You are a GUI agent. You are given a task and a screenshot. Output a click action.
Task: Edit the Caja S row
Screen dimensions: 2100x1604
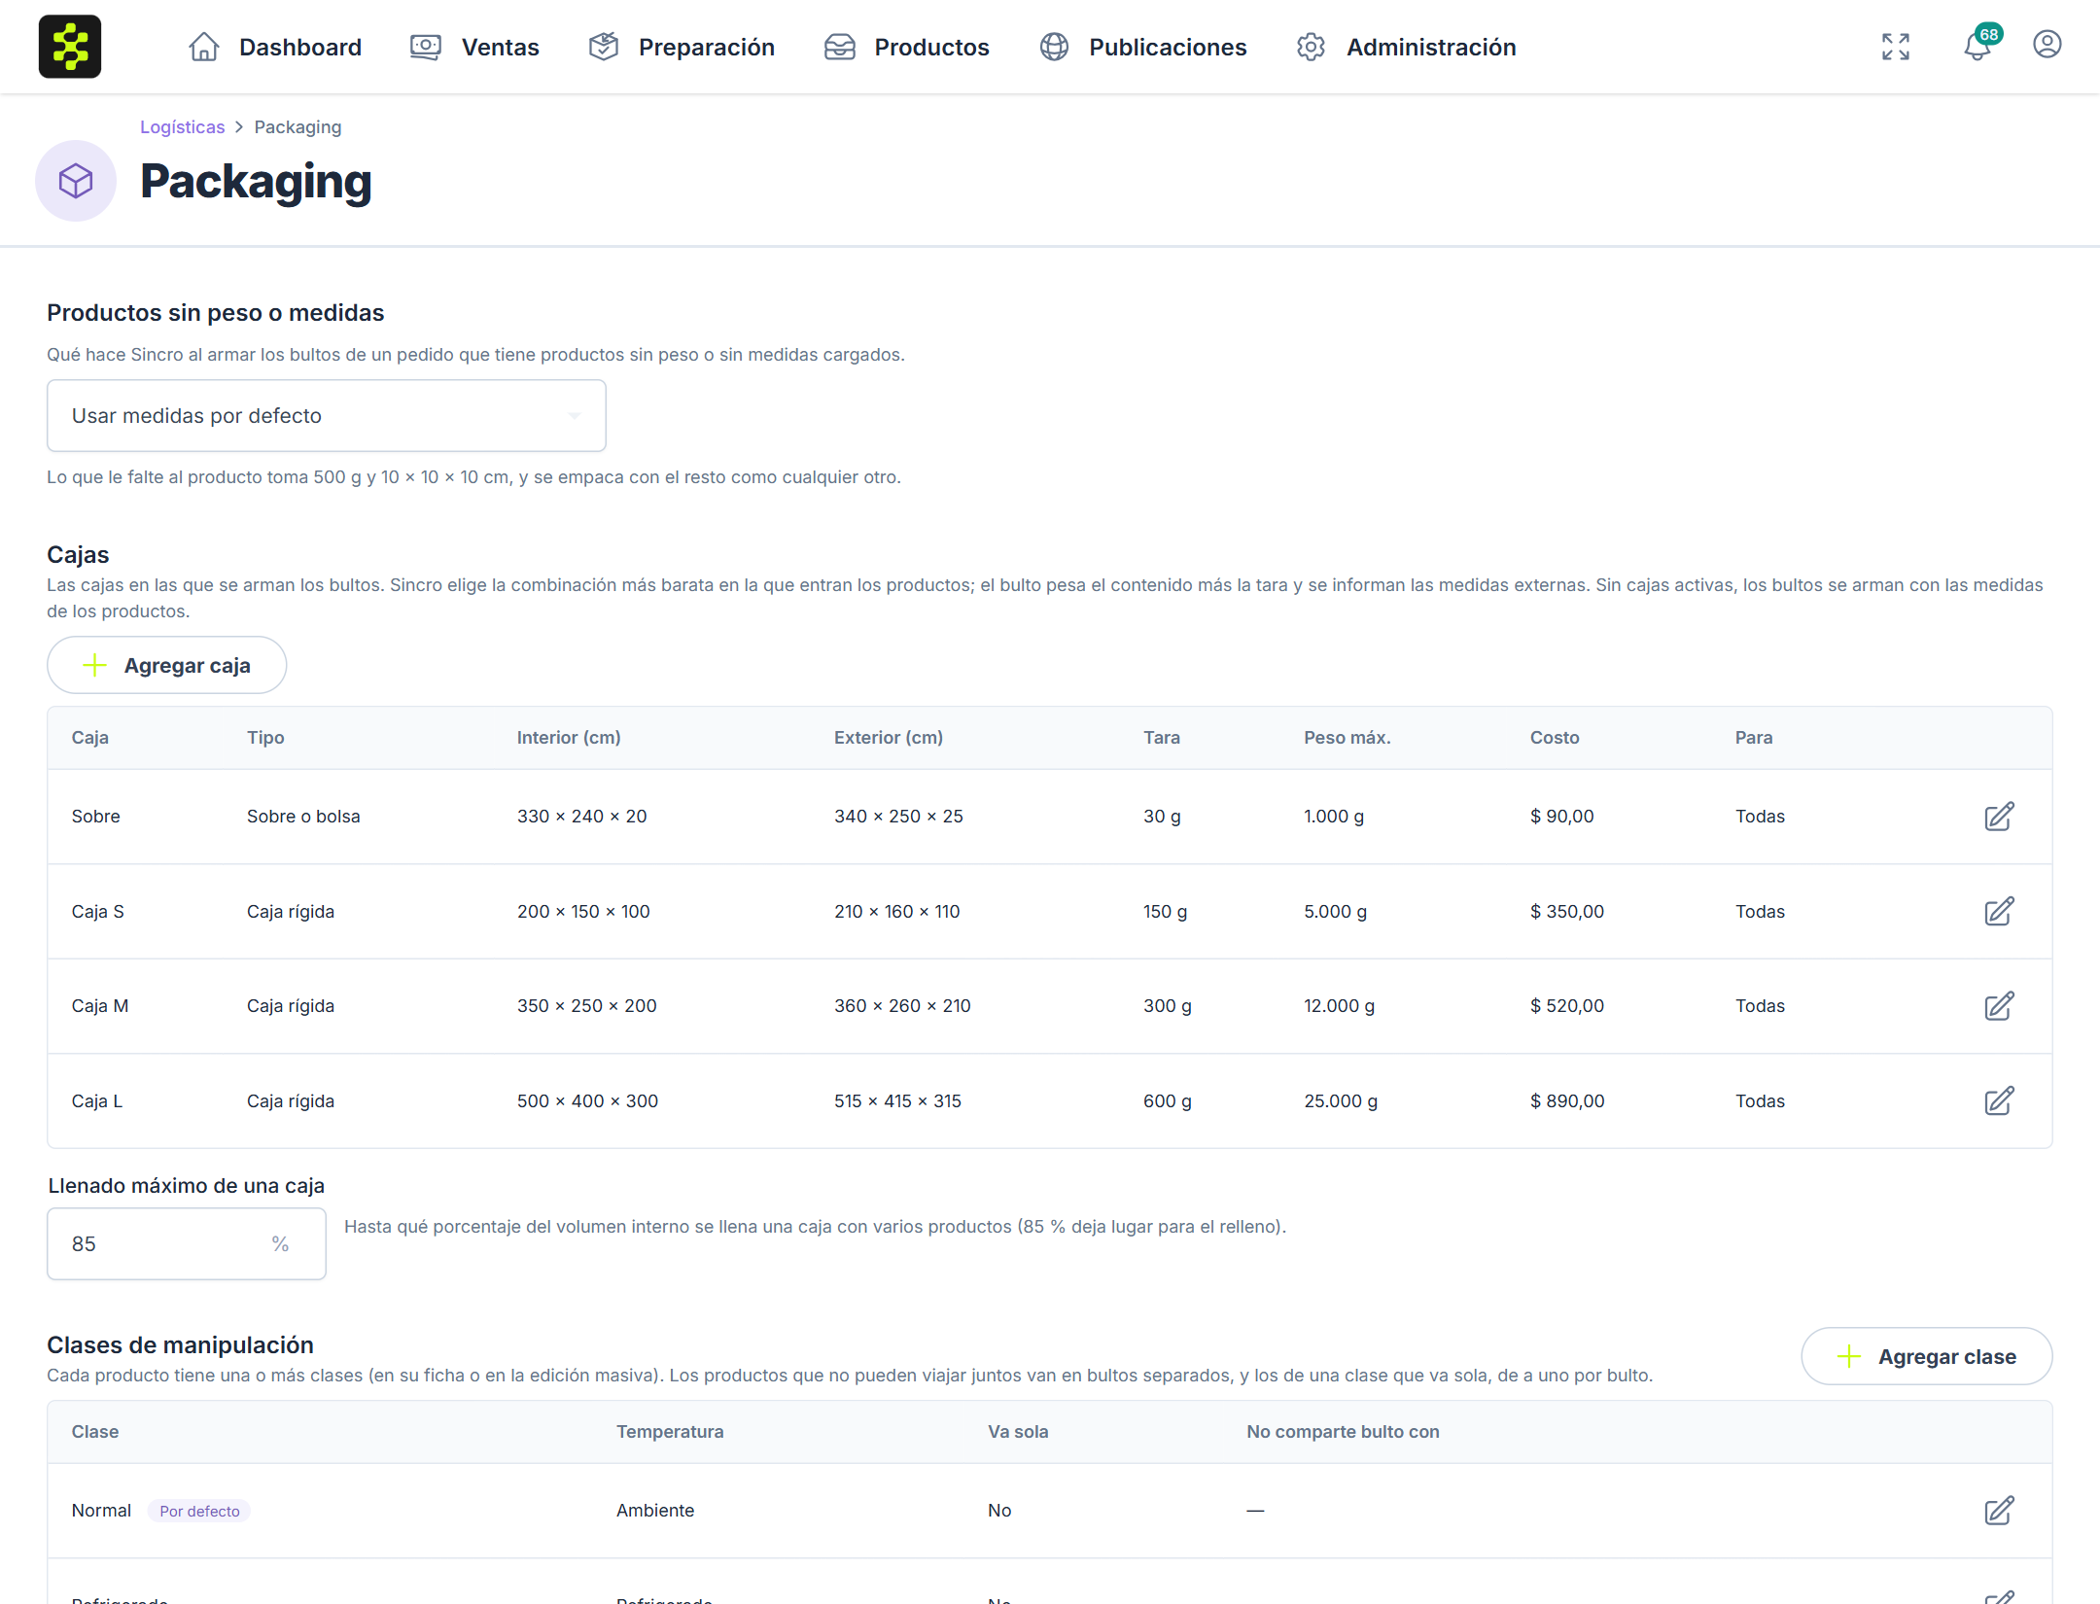click(1999, 912)
